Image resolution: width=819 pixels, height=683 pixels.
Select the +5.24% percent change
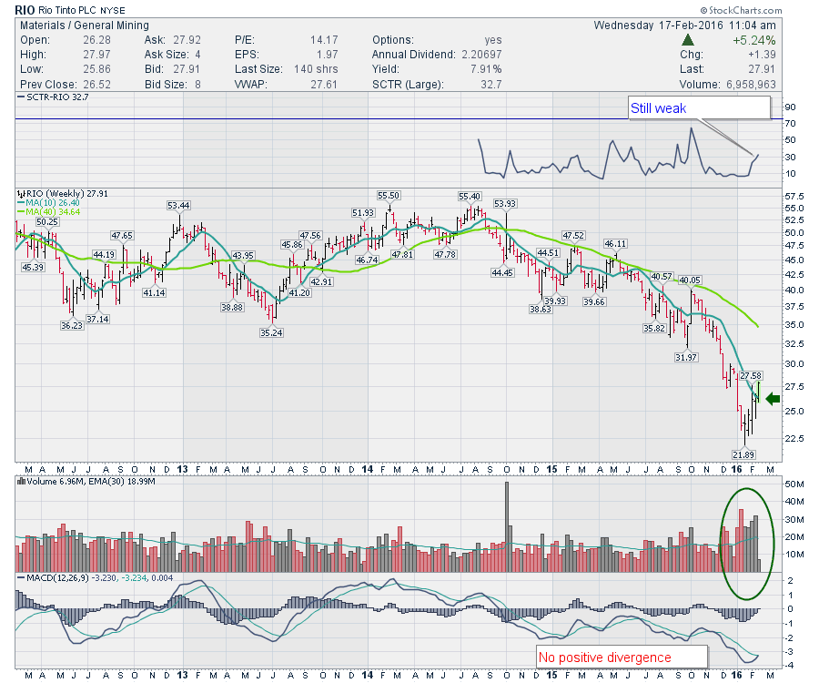coord(753,40)
